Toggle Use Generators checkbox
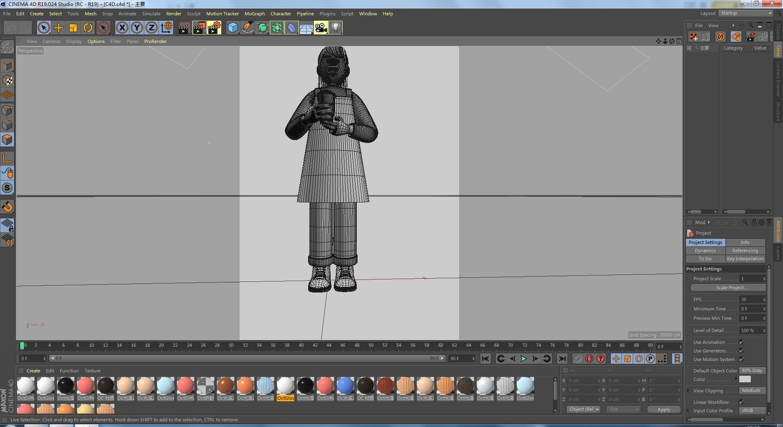This screenshot has height=427, width=783. point(741,351)
